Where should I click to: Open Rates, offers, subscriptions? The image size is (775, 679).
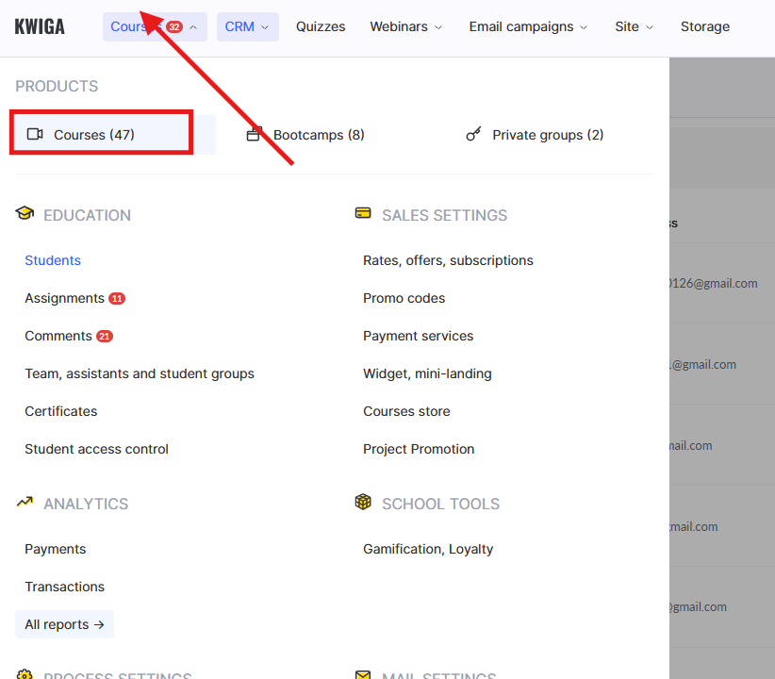point(448,260)
